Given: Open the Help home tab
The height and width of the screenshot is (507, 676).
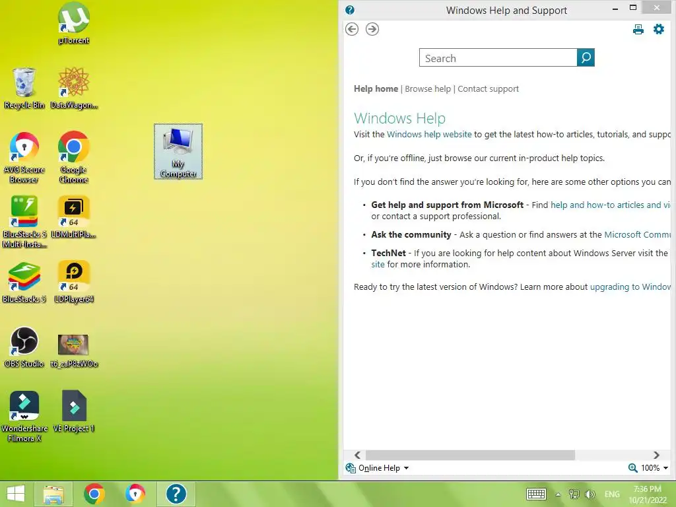Looking at the screenshot, I should (376, 89).
